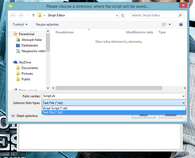Open the Failo vardas dropdown arrow
Viewport: 195px width, 158px height.
(184, 96)
